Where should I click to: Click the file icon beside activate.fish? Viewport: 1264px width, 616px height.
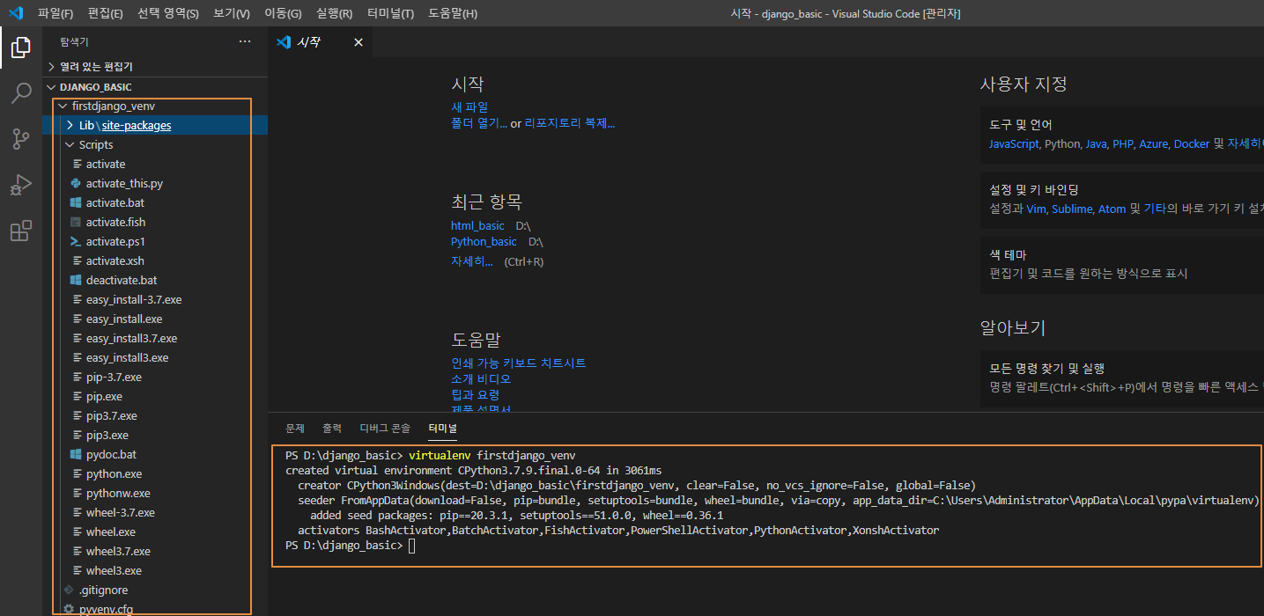tap(76, 223)
